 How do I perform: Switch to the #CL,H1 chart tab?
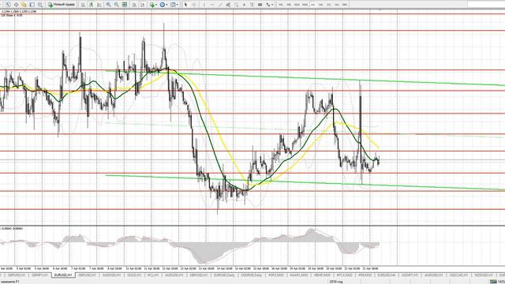[x=153, y=275]
